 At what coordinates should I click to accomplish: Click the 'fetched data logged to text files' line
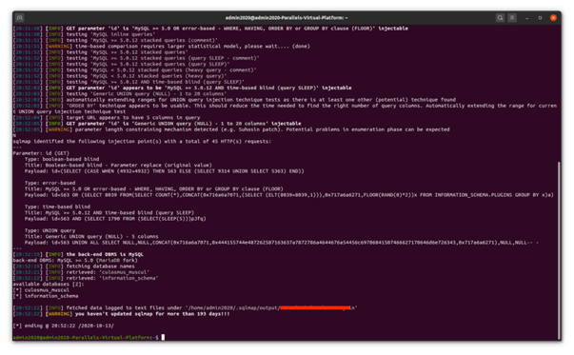[185, 307]
